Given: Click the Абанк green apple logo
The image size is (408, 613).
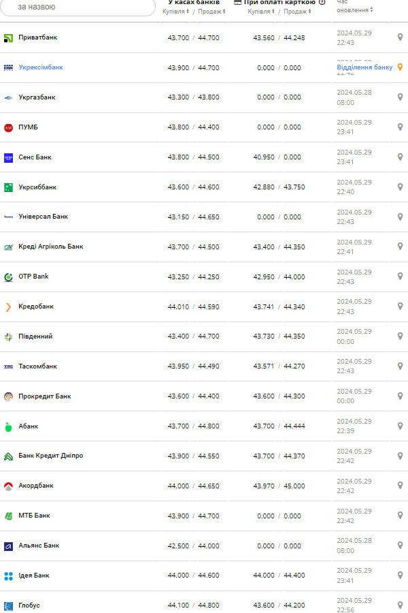Looking at the screenshot, I should (9, 426).
